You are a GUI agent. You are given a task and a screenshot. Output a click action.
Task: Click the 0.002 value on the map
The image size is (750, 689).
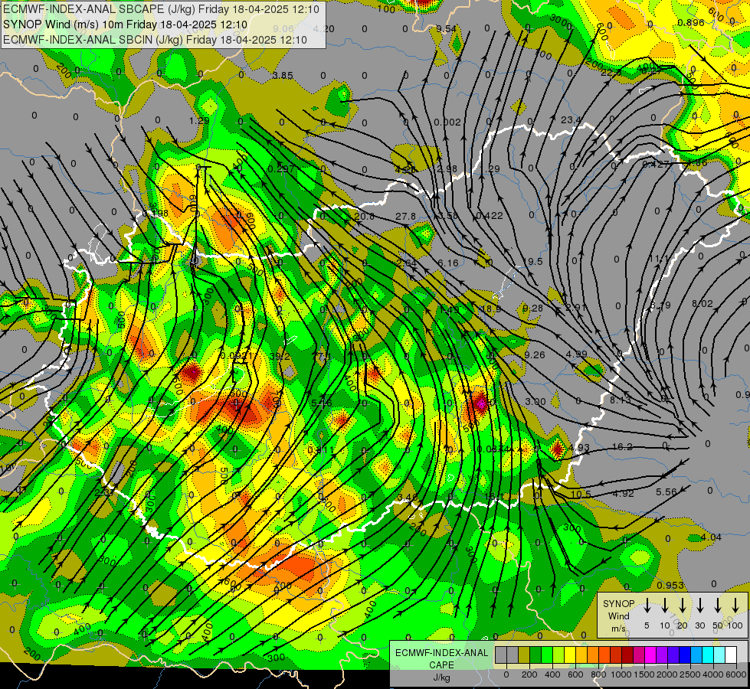coord(447,122)
